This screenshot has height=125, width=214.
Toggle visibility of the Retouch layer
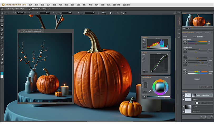point(183,100)
